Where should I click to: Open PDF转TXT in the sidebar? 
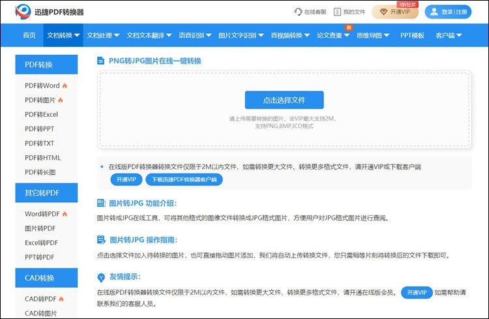pyautogui.click(x=39, y=144)
